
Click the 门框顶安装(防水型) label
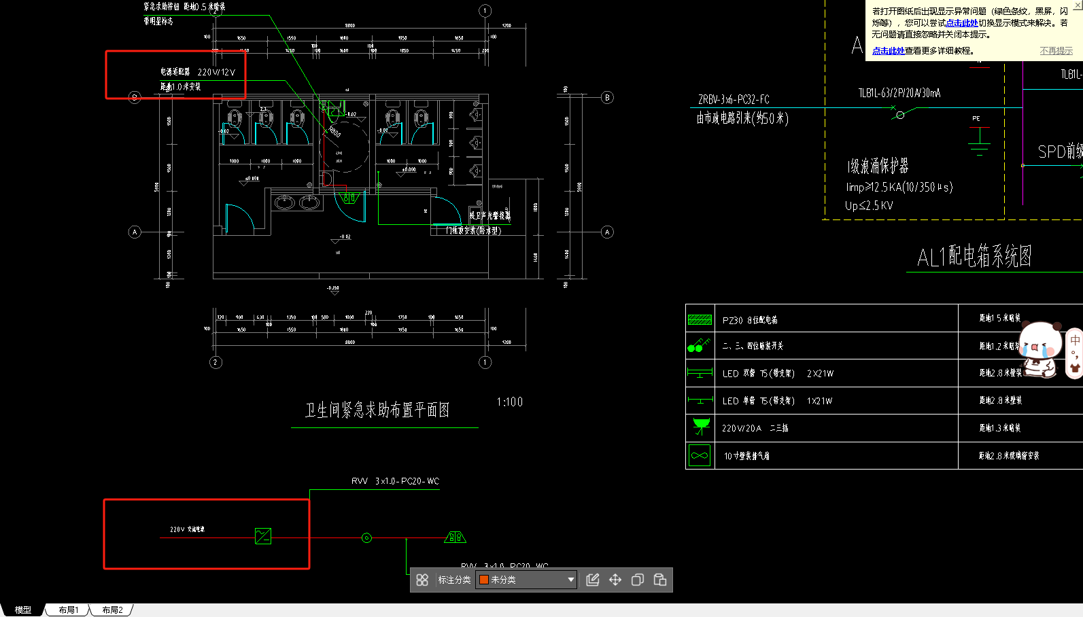[474, 231]
